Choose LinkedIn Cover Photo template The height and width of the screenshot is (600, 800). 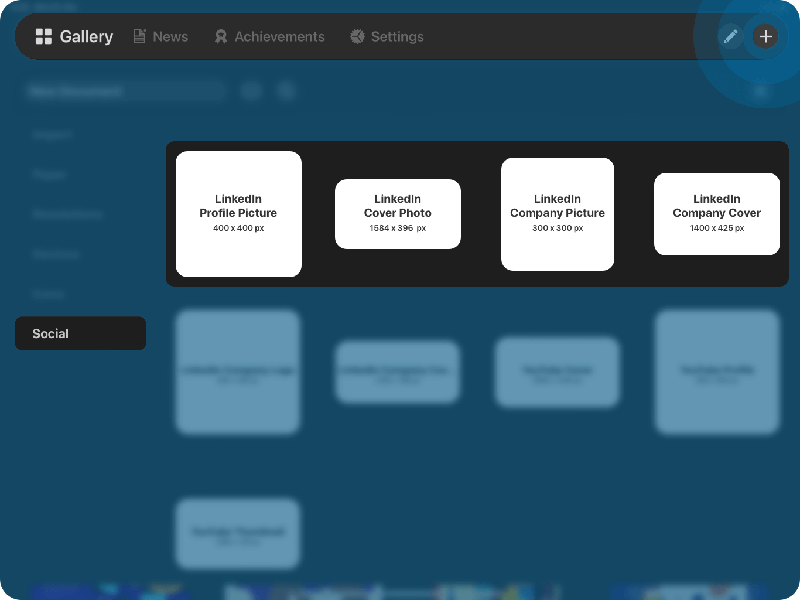[398, 214]
